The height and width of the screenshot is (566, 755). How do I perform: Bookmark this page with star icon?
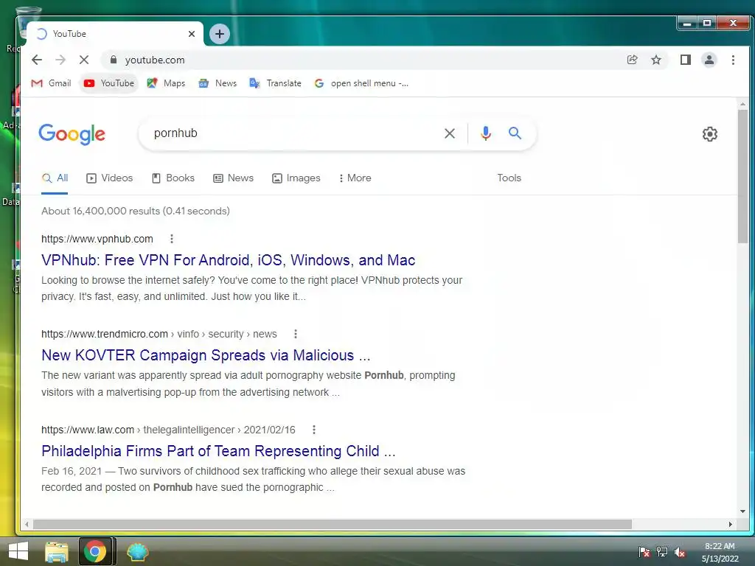(x=655, y=60)
